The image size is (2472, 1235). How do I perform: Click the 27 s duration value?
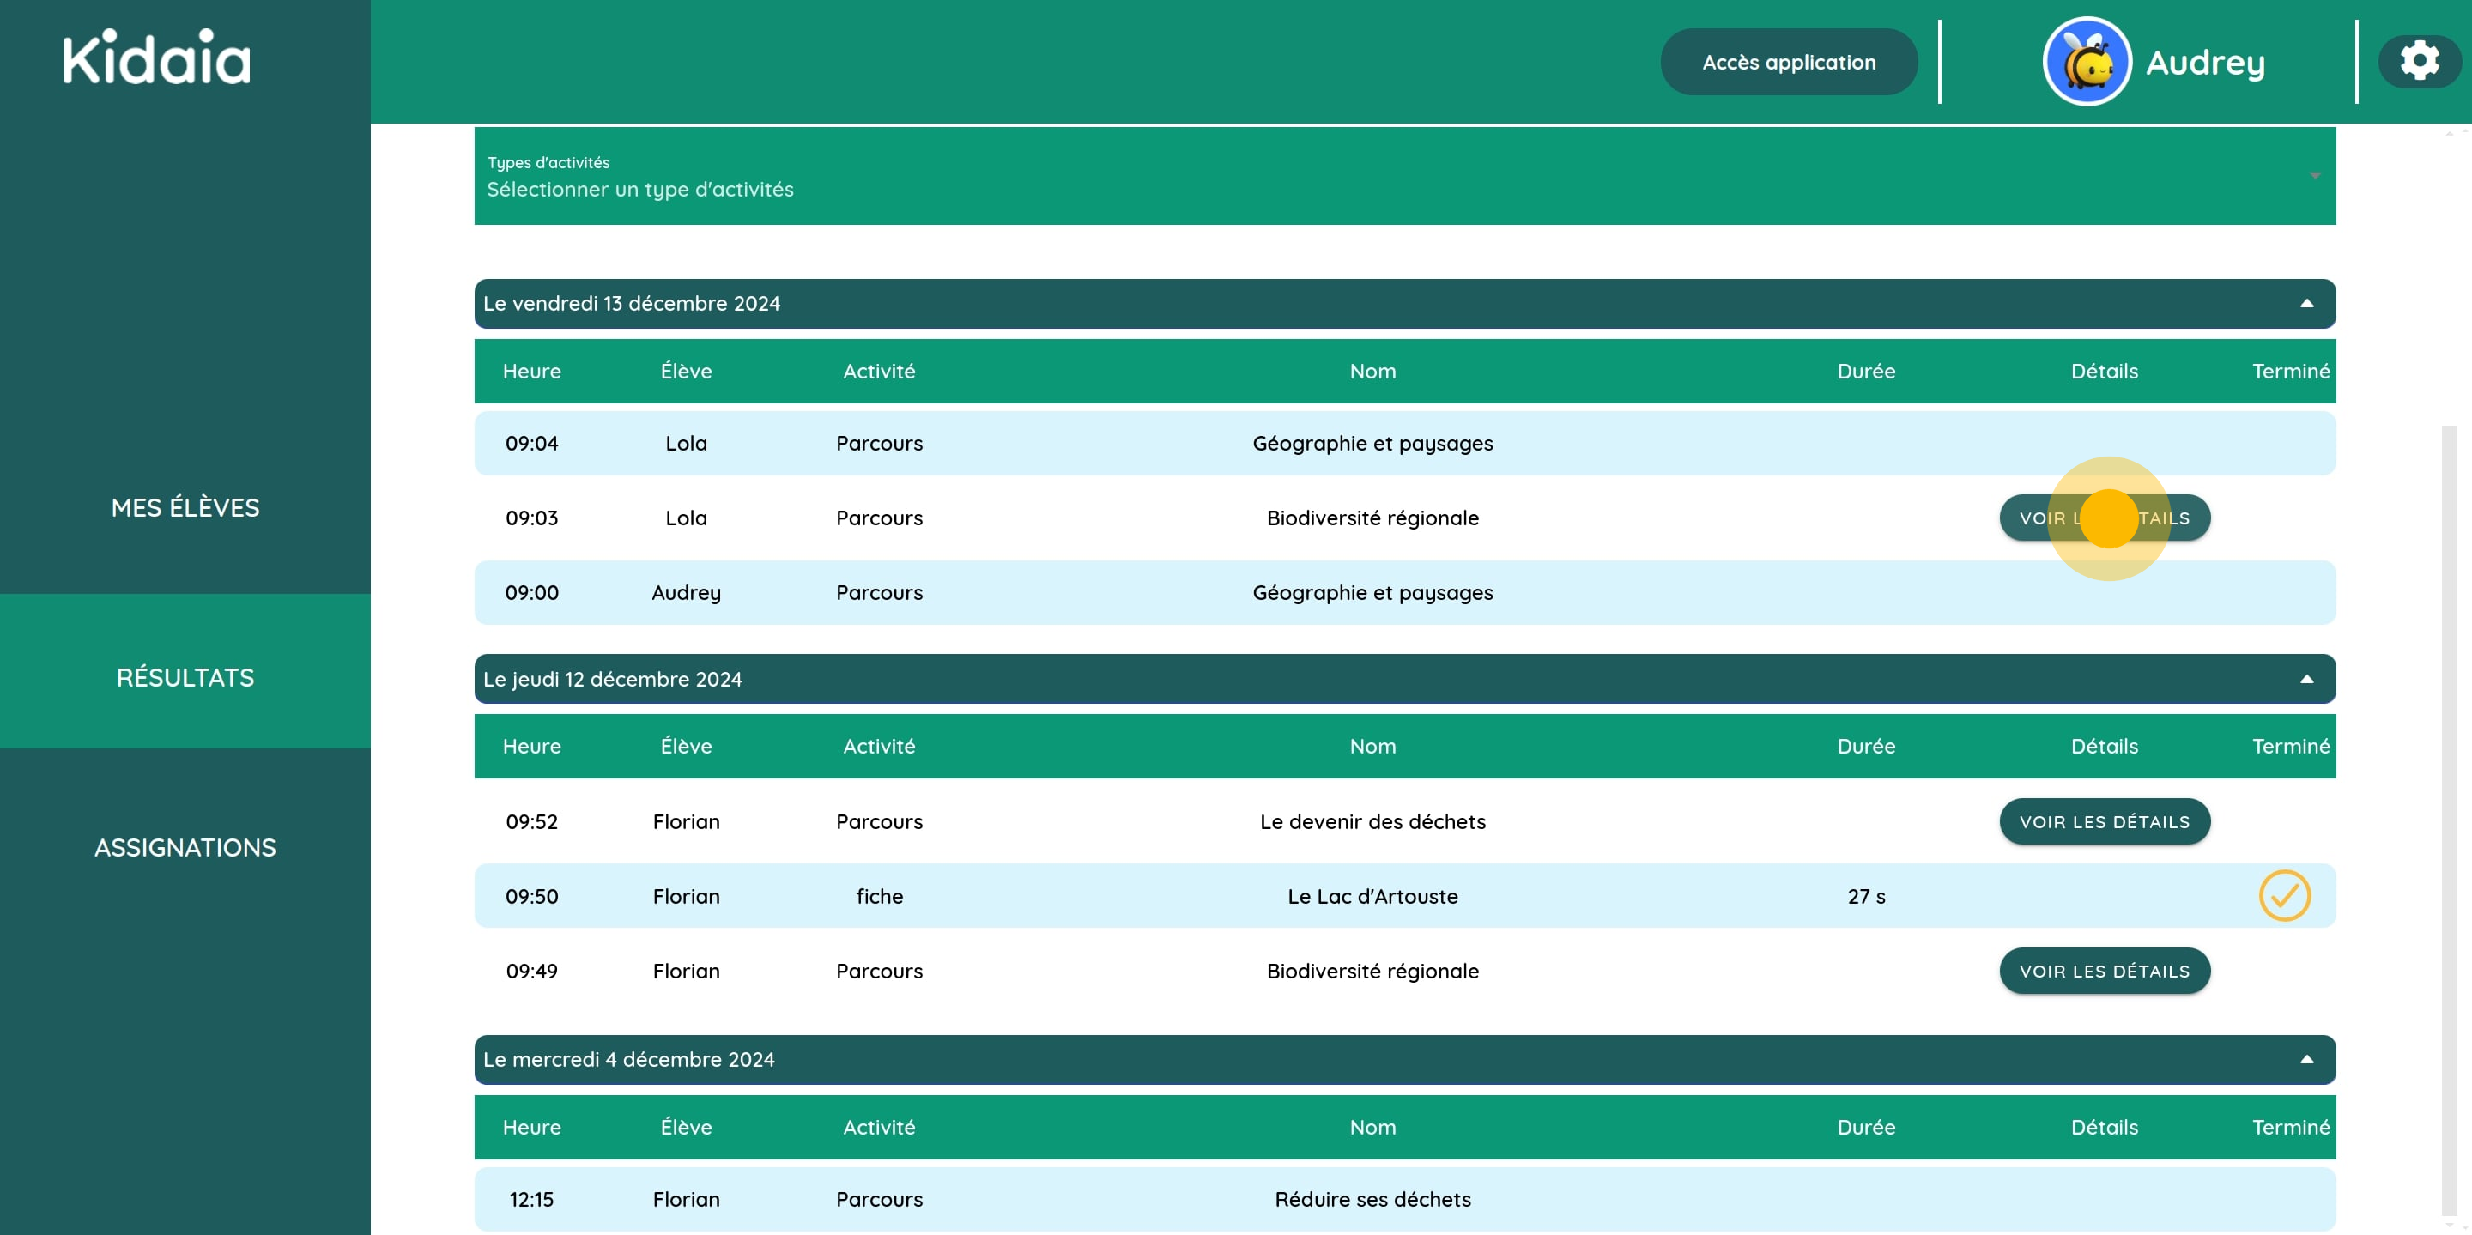pos(1865,895)
